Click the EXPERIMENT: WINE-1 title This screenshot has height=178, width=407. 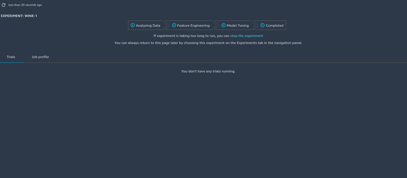[19, 16]
